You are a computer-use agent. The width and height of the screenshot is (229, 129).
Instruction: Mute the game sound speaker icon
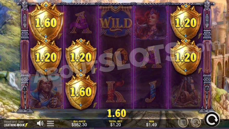(40, 124)
